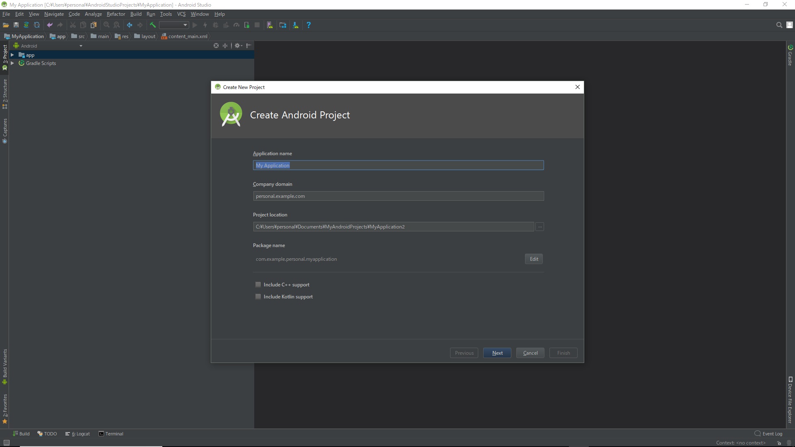Click the Undo arrow icon
The width and height of the screenshot is (795, 447).
50,25
